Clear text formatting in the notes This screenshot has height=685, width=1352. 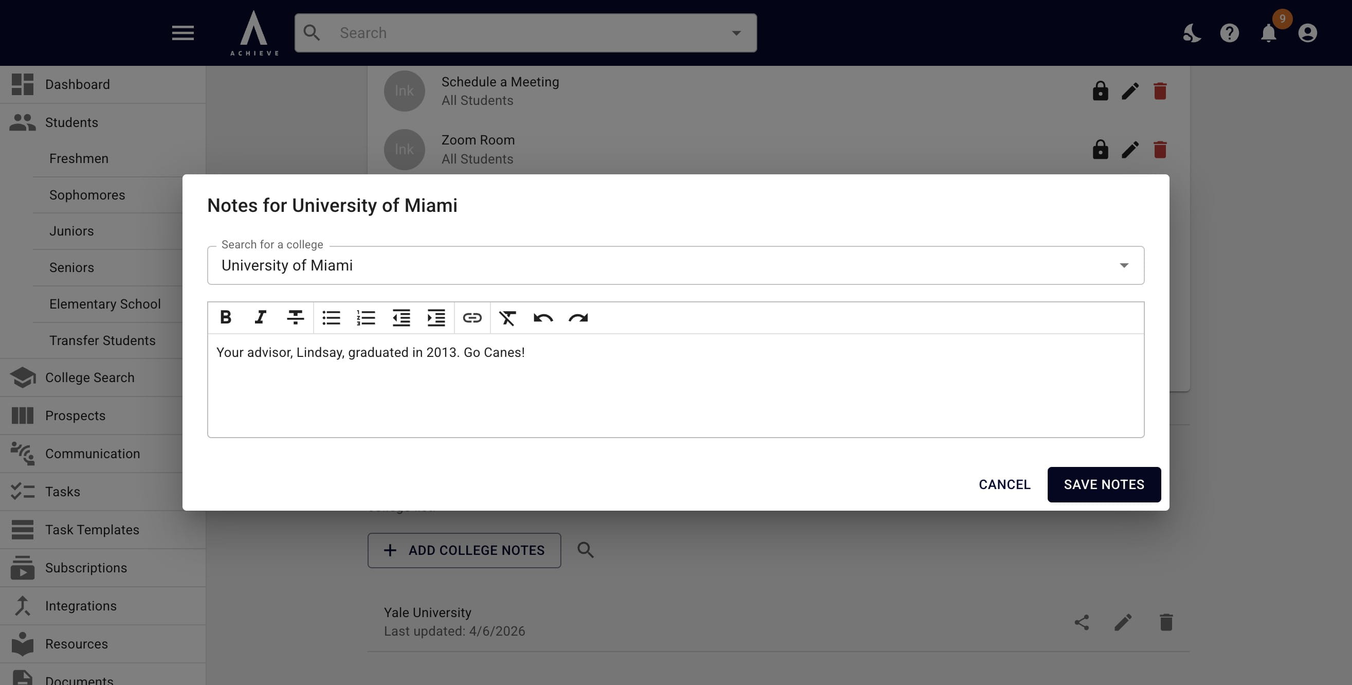tap(507, 318)
